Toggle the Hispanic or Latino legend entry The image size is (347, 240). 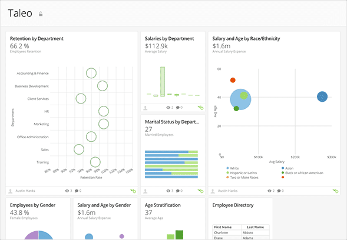[x=242, y=173]
